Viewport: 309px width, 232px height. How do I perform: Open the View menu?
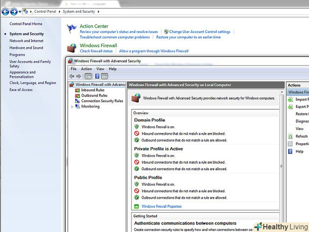[x=100, y=69]
